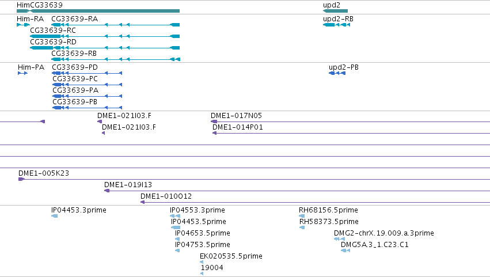Click the CG33639-RC transcript label
Image resolution: width=490 pixels, height=277 pixels.
click(x=53, y=31)
